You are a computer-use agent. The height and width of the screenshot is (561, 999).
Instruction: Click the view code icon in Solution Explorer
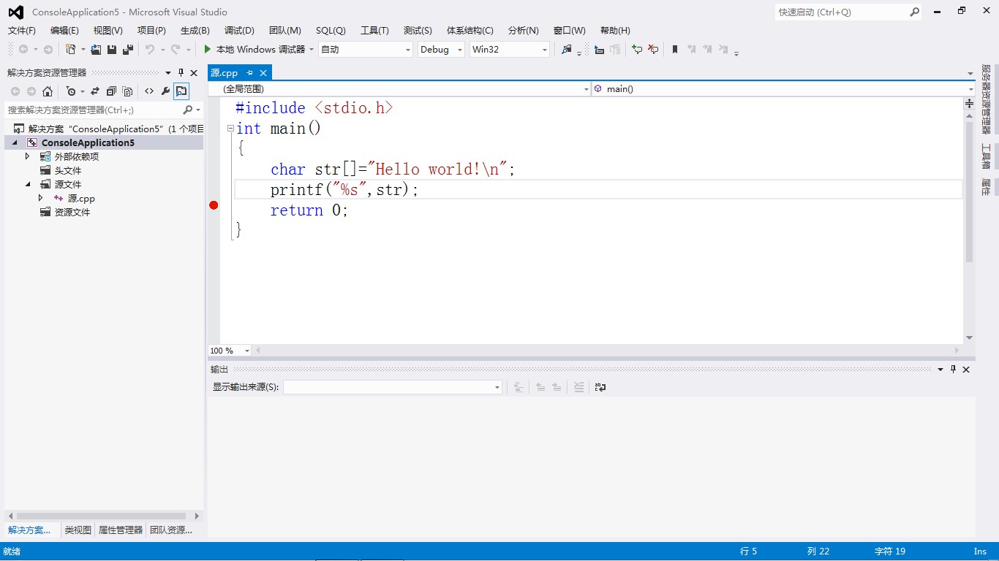pyautogui.click(x=149, y=91)
